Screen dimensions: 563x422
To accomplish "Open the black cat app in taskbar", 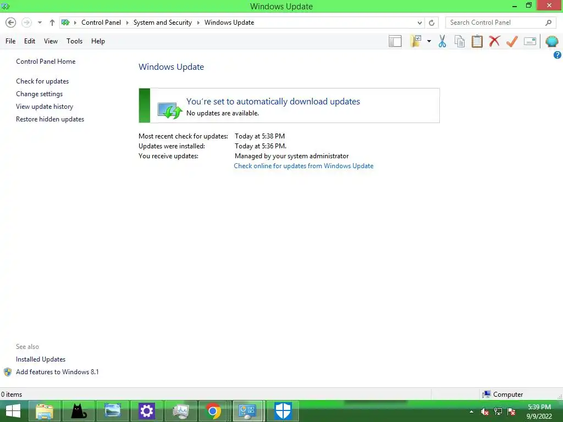I will pos(79,411).
